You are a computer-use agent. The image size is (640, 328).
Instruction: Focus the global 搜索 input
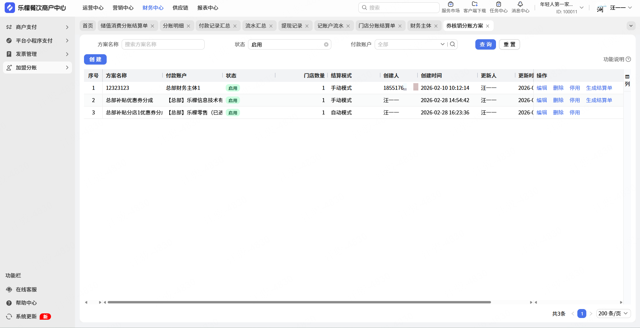(399, 8)
